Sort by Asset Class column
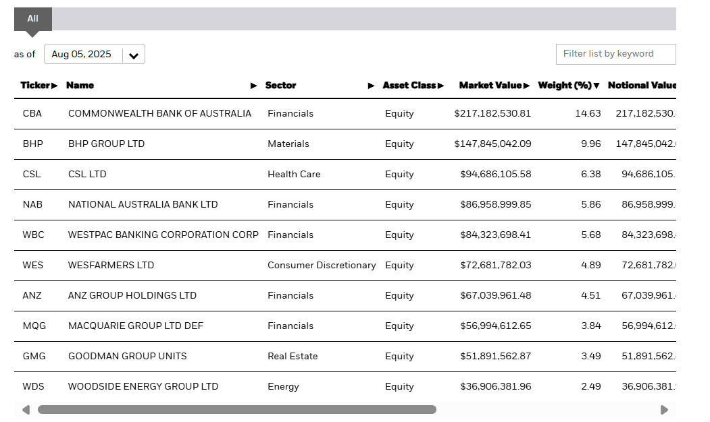 point(409,86)
